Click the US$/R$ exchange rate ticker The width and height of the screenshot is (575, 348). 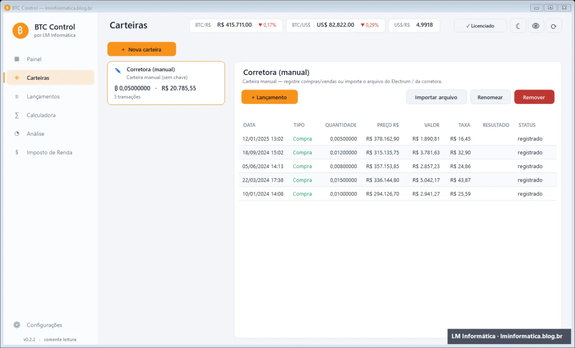coord(414,25)
